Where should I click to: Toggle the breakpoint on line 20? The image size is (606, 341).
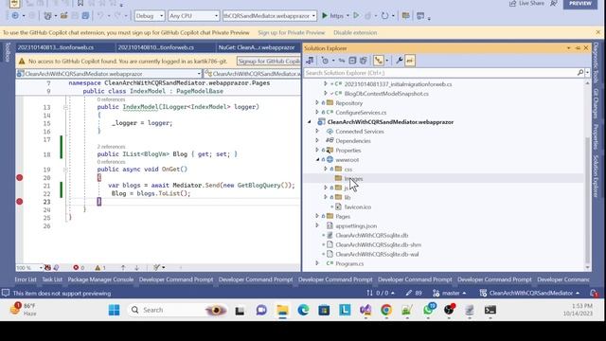coord(20,177)
